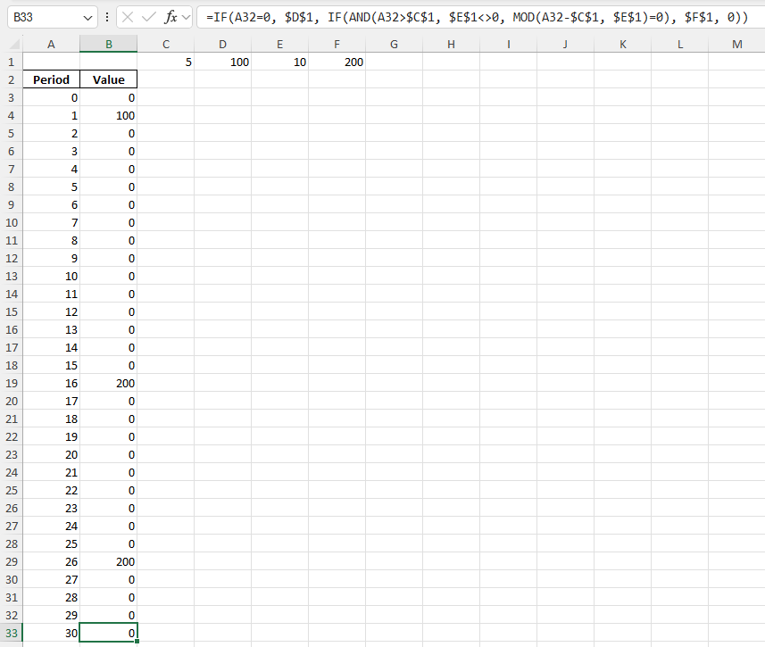765x647 pixels.
Task: Click inside the formula bar text
Action: tap(478, 18)
